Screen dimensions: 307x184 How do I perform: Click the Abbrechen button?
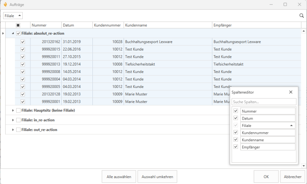tap(292, 177)
